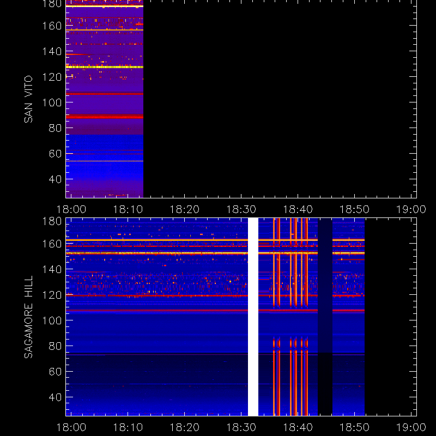Click 18:40 time label under the SAGAMORE HILL plot

tap(298, 427)
